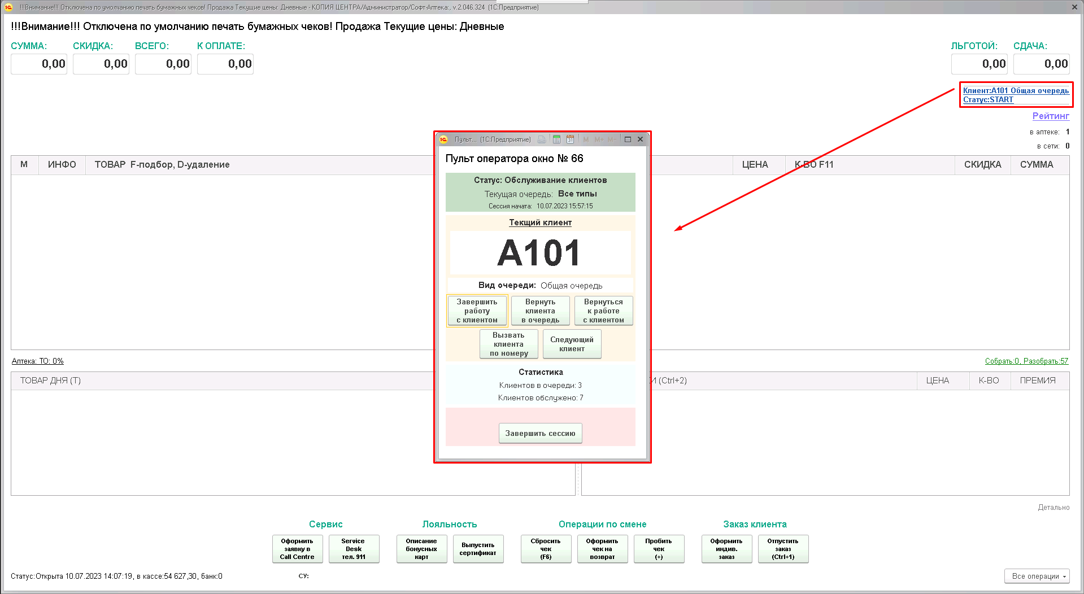Click 'Вызвать клиента по номеру' button
Screen dimensions: 1084x594
(x=508, y=344)
